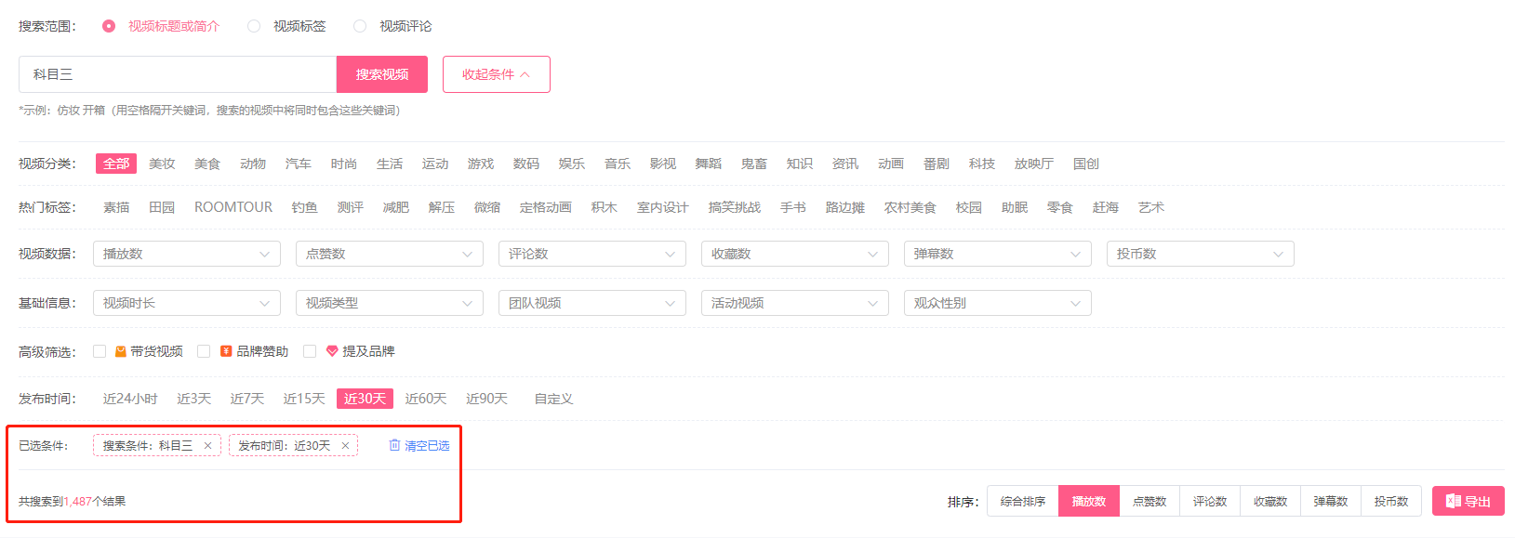
Task: Click the 带货视频 shopping bag icon
Action: coord(120,351)
